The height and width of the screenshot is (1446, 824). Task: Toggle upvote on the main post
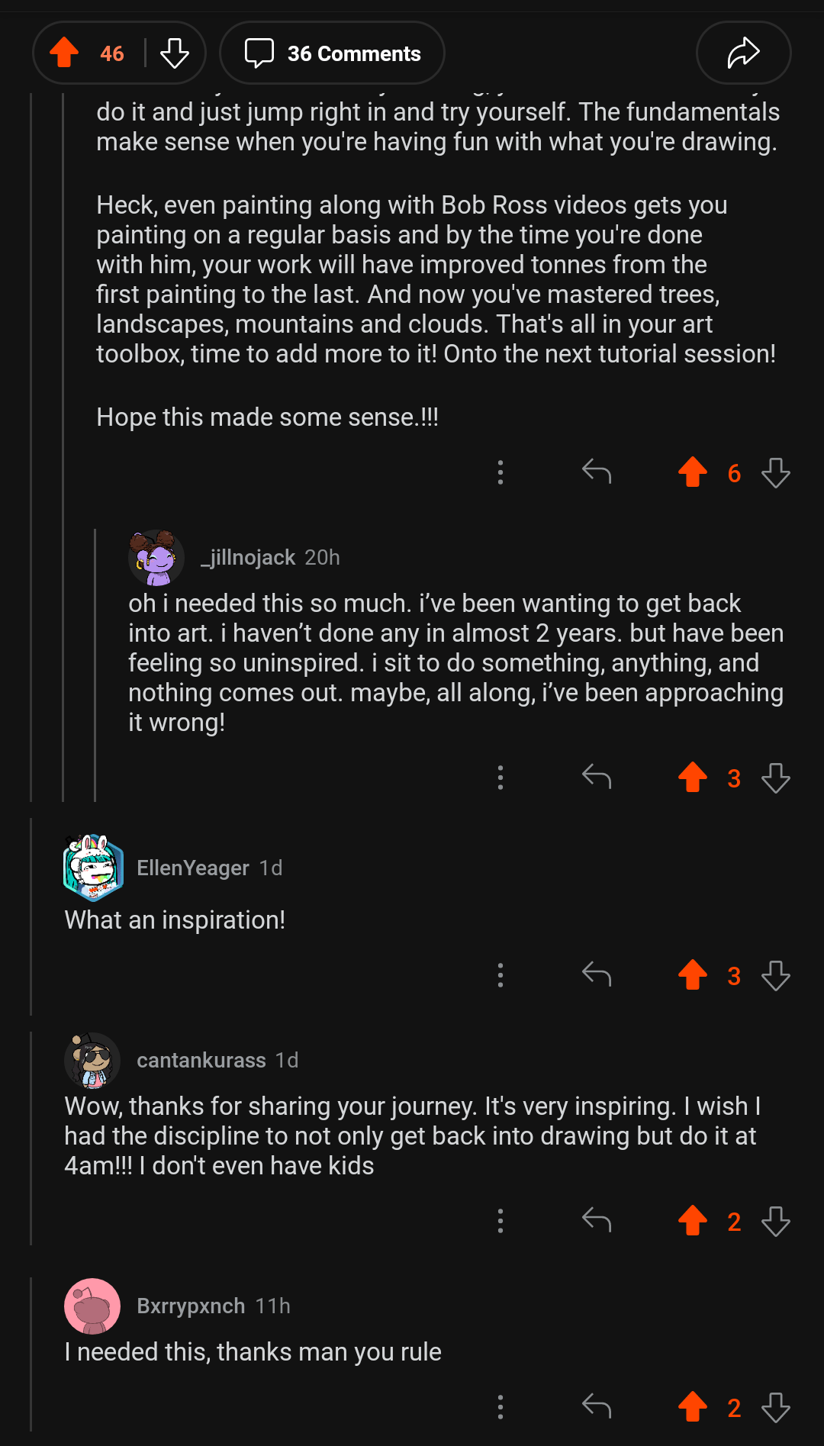65,53
